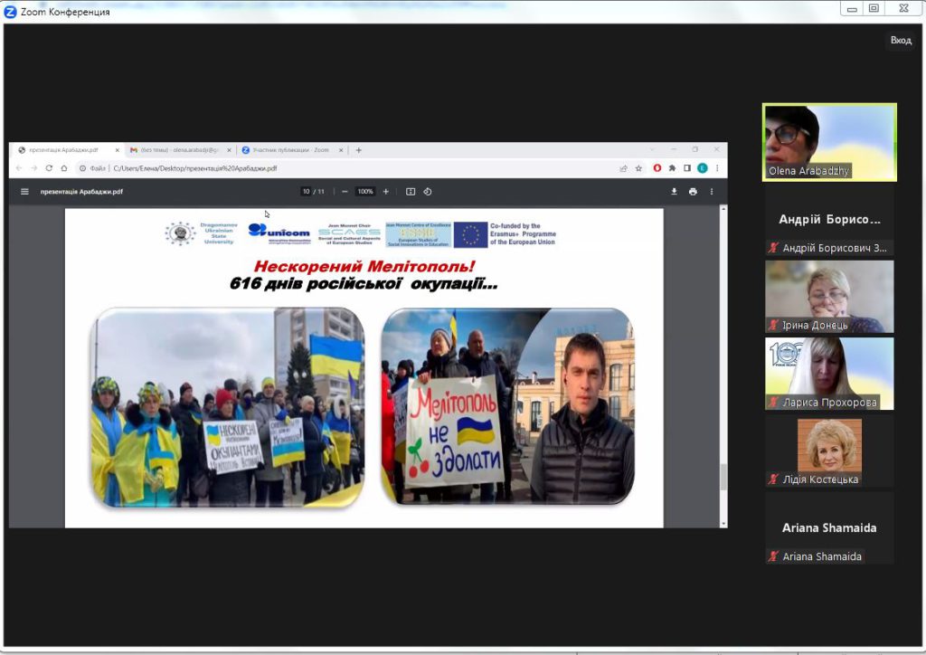The image size is (926, 655).
Task: Open a new browser tab
Action: [359, 150]
